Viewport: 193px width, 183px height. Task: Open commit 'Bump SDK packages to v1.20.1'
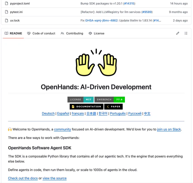click(101, 3)
